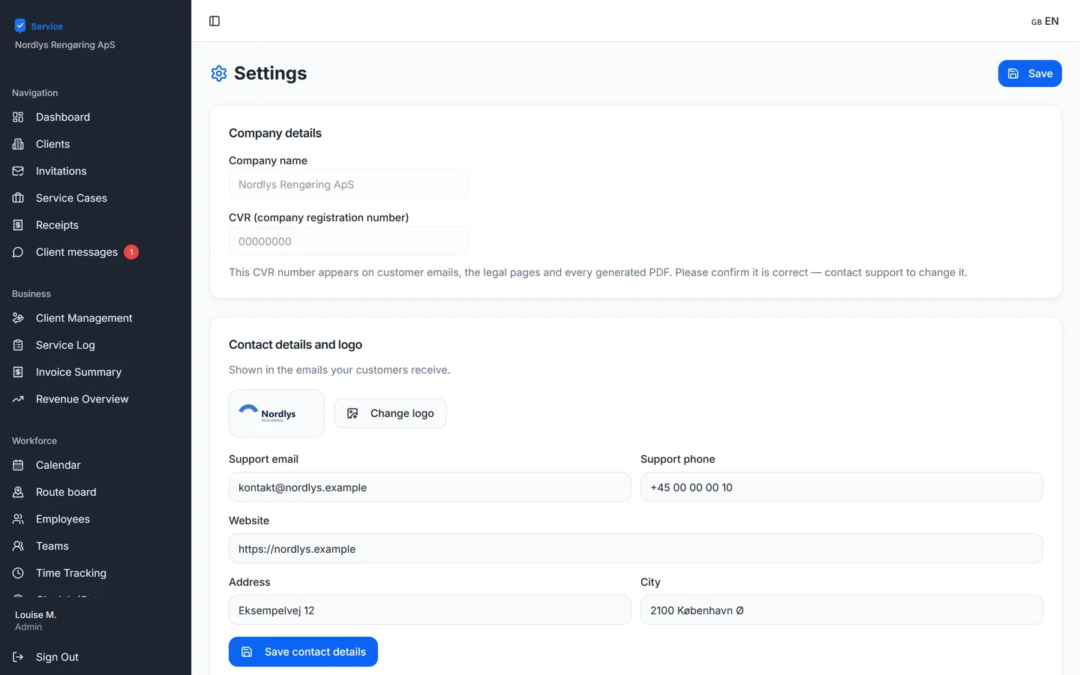Click the Employees people icon

tap(18, 519)
